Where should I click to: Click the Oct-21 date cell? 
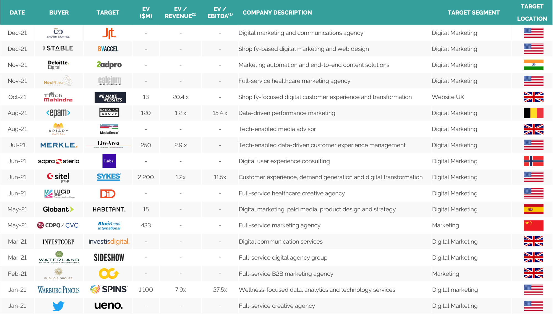click(17, 97)
